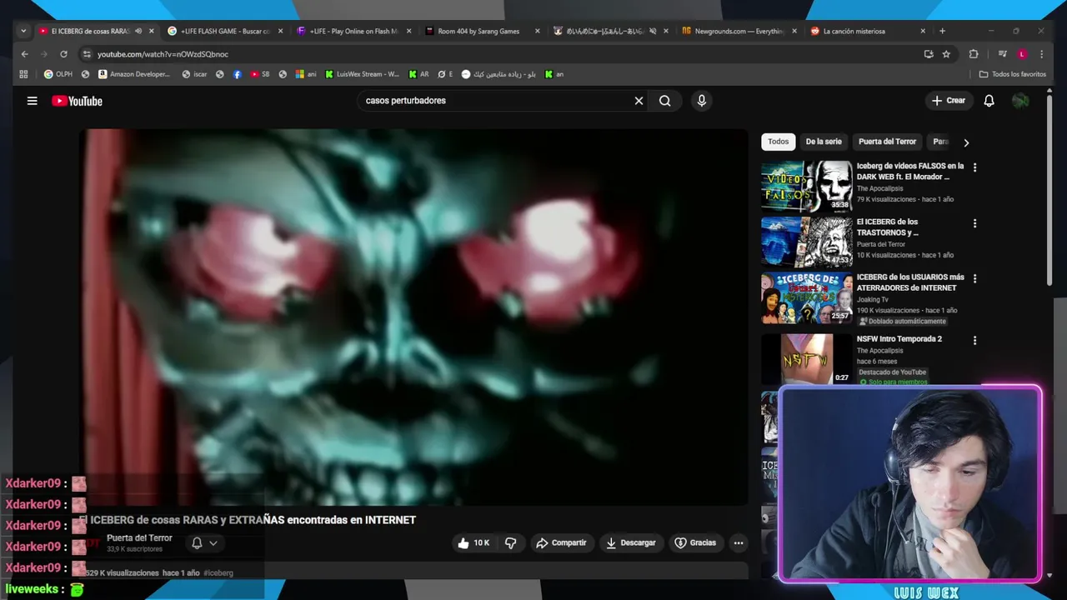Mute the El ICEBERG tab speaker icon
1067x600 pixels.
point(138,31)
